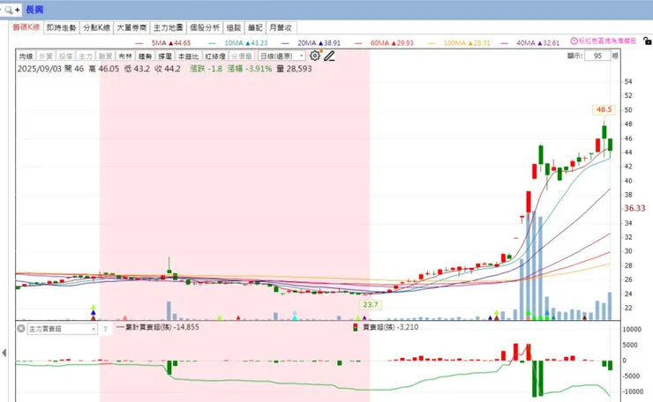The image size is (653, 402).
Task: Select the 籌碼K線 tab
Action: pyautogui.click(x=26, y=27)
